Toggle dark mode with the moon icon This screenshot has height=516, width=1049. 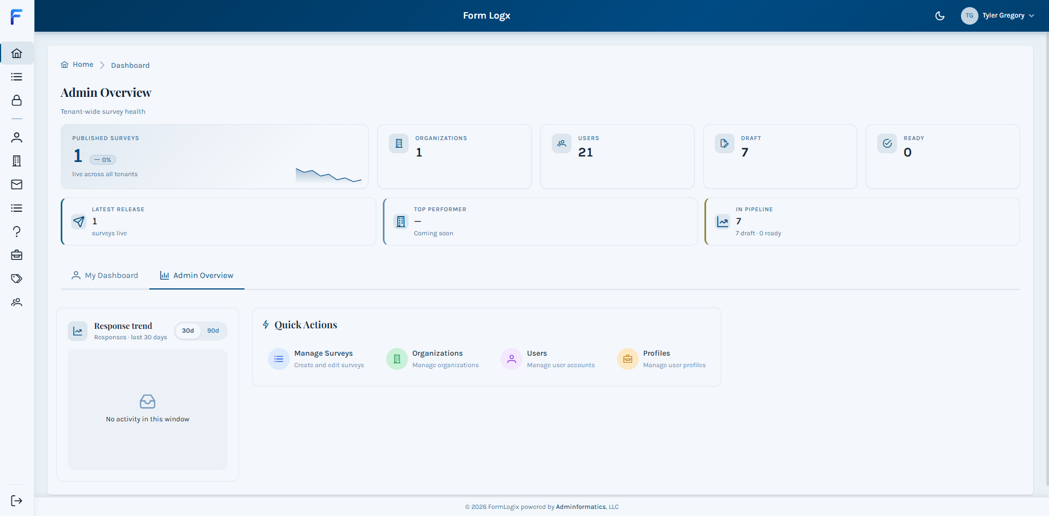tap(940, 16)
